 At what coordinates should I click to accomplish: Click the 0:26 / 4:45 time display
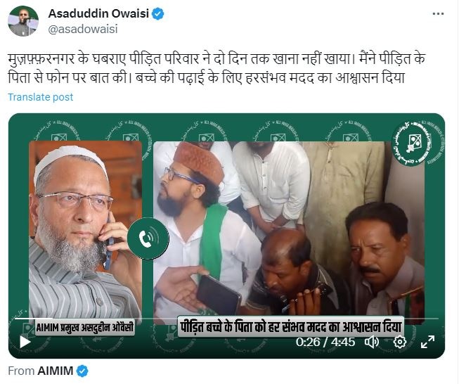[325, 342]
